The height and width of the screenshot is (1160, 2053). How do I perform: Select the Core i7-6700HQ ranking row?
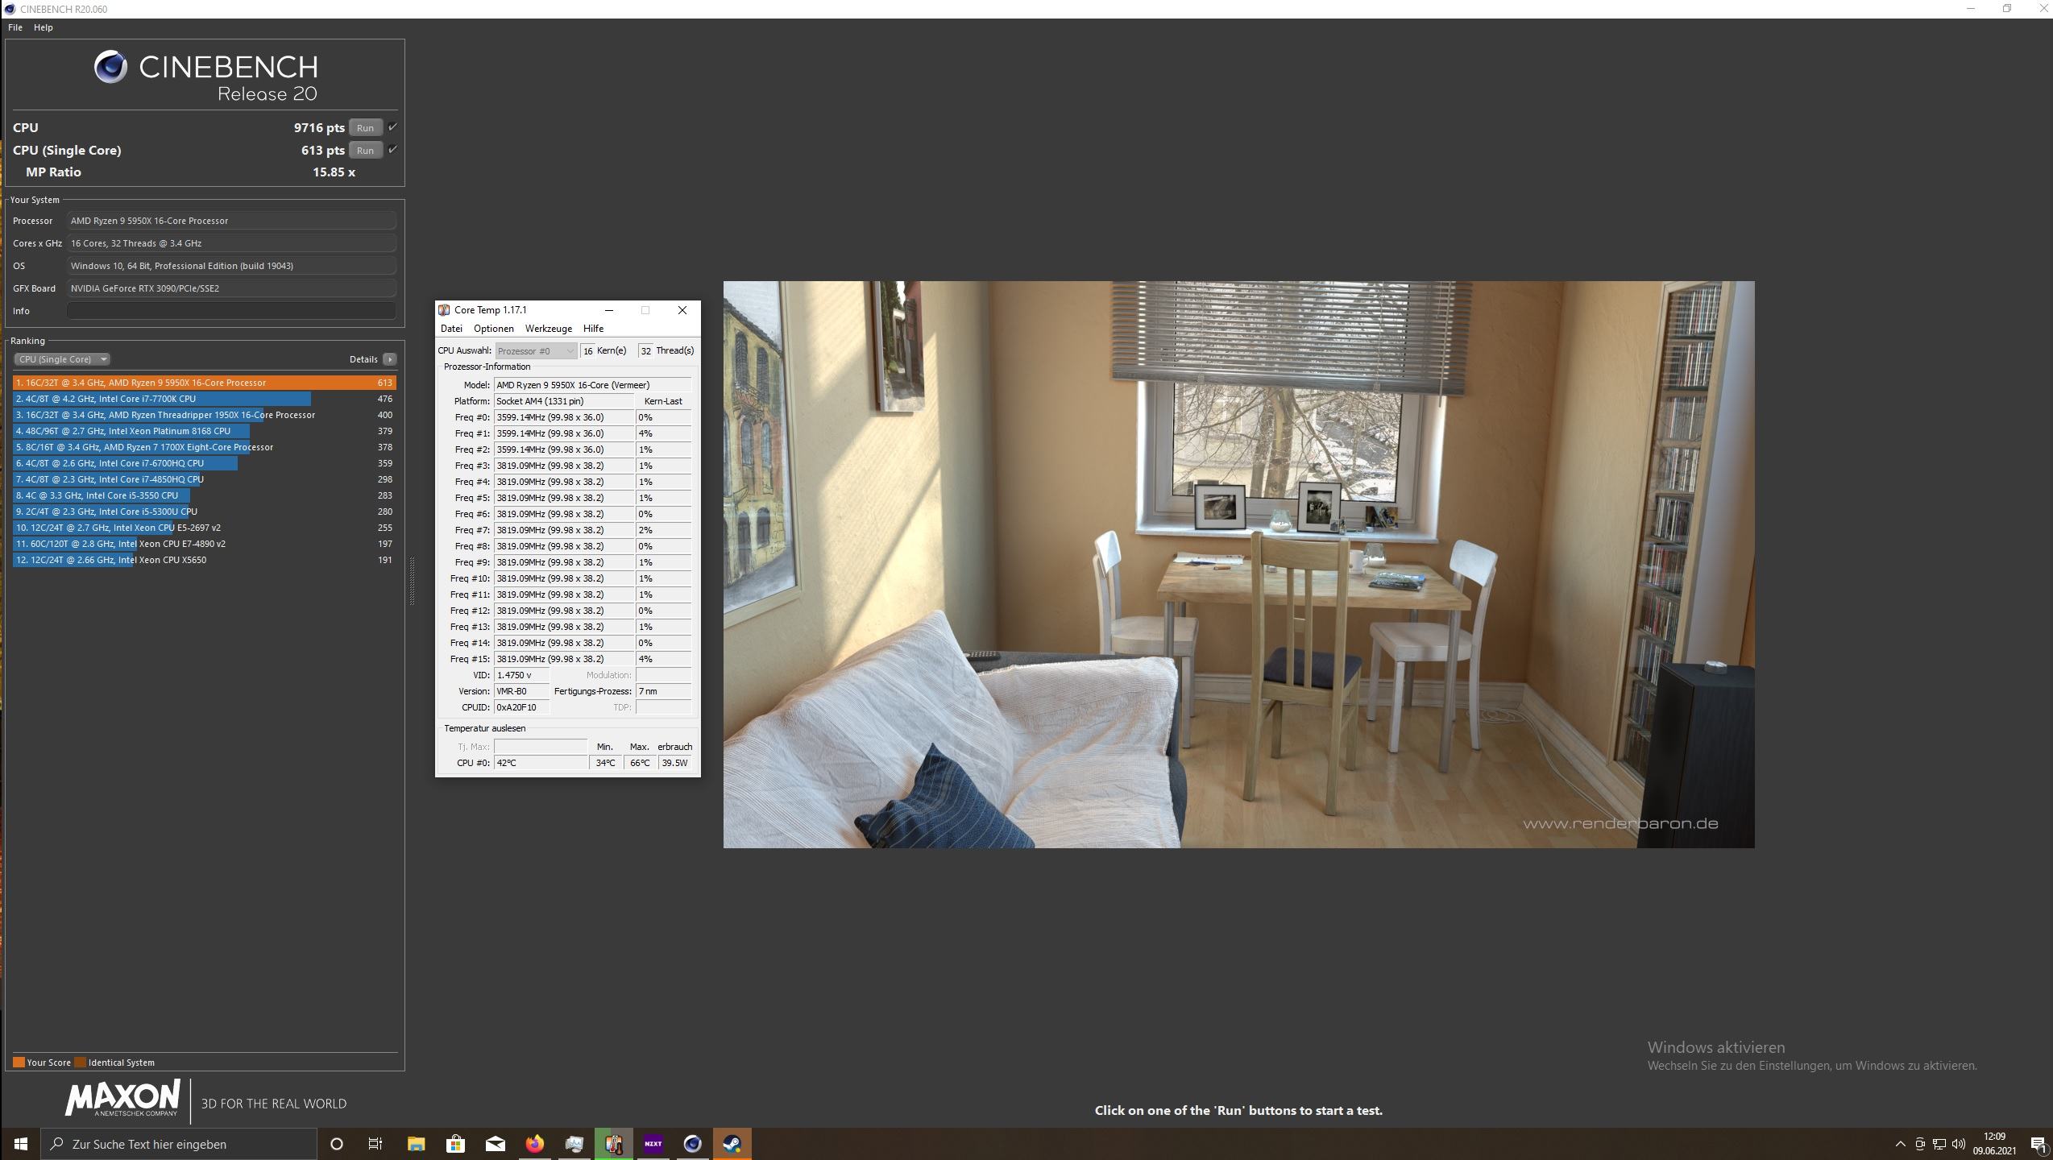click(205, 463)
